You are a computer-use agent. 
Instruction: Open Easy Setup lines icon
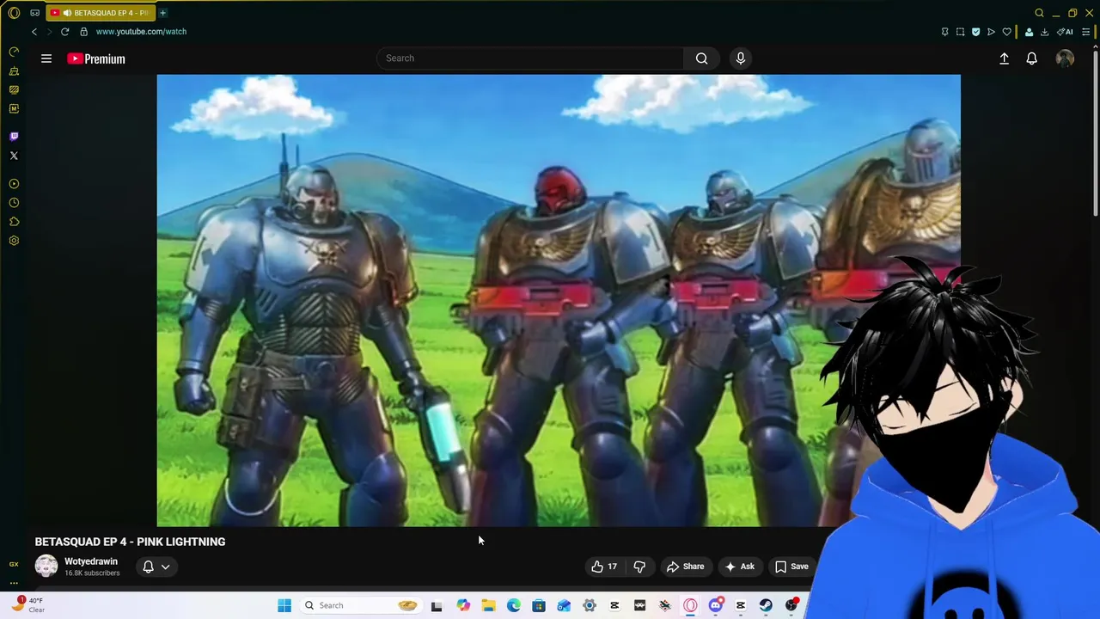click(1085, 32)
